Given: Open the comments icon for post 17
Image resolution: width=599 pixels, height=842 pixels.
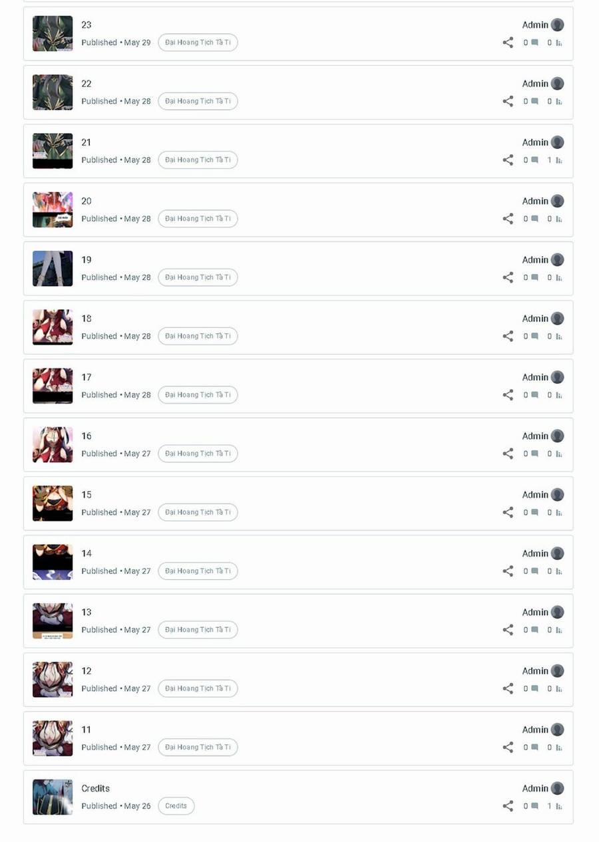Looking at the screenshot, I should coord(534,395).
